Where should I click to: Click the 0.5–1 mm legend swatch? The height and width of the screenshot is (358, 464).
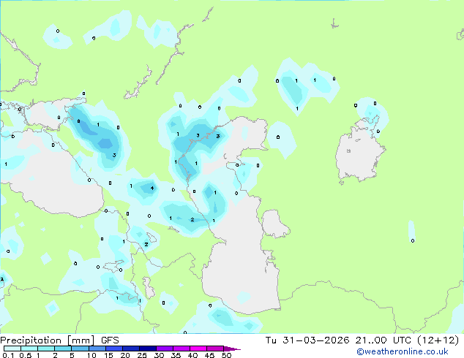(29, 349)
